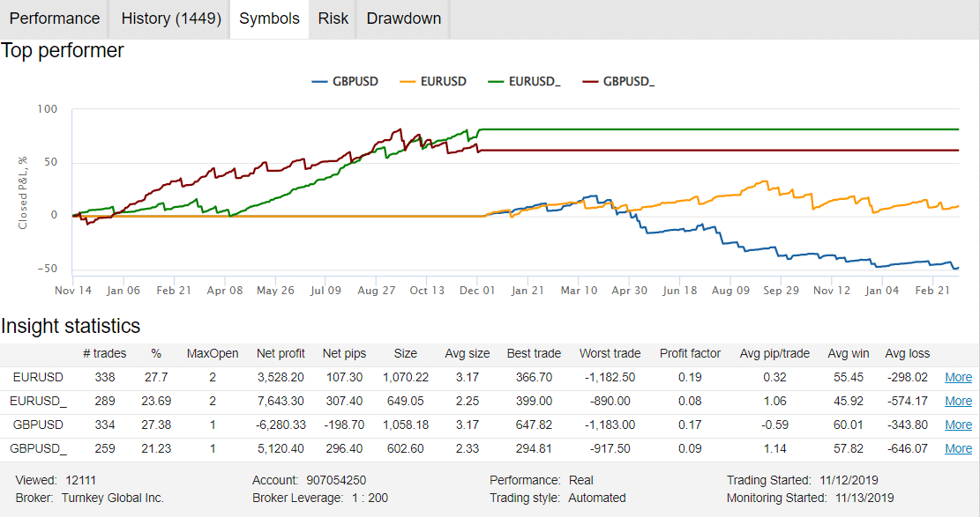Toggle the GBPUSD_ legend entry
This screenshot has height=517, width=980.
point(628,80)
